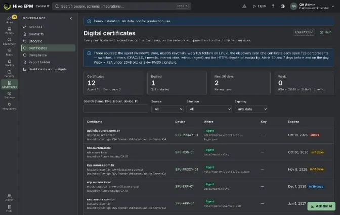
Task: Open the Situation filter dropdown
Action: (x=209, y=109)
